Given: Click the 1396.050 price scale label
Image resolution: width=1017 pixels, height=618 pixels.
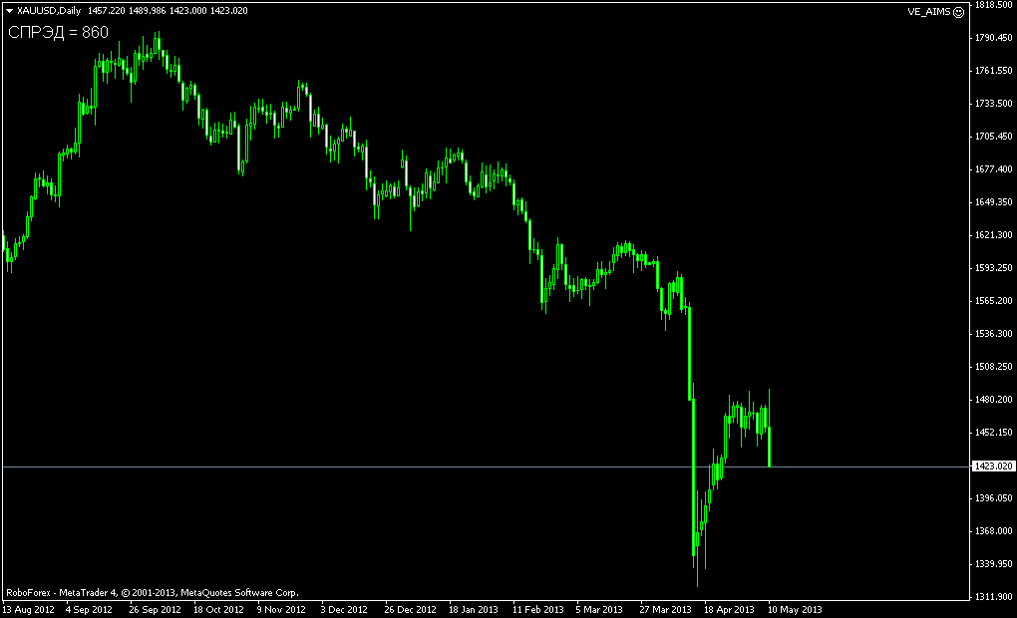Looking at the screenshot, I should coord(994,498).
